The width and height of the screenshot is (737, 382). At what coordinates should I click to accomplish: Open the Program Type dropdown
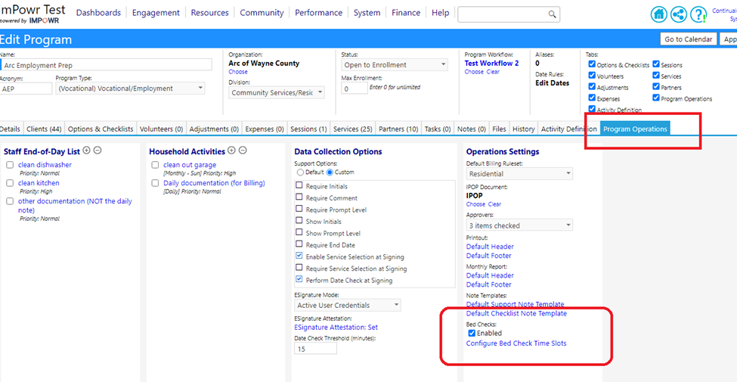[x=130, y=88]
